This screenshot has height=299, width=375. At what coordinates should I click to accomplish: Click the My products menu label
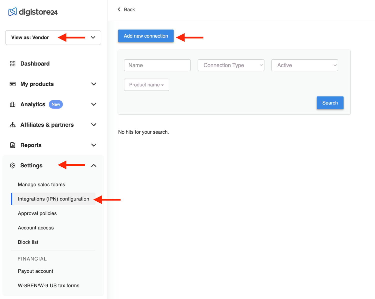click(x=37, y=84)
